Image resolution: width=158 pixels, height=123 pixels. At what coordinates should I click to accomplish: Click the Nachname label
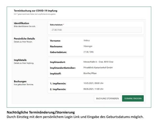[56, 46]
